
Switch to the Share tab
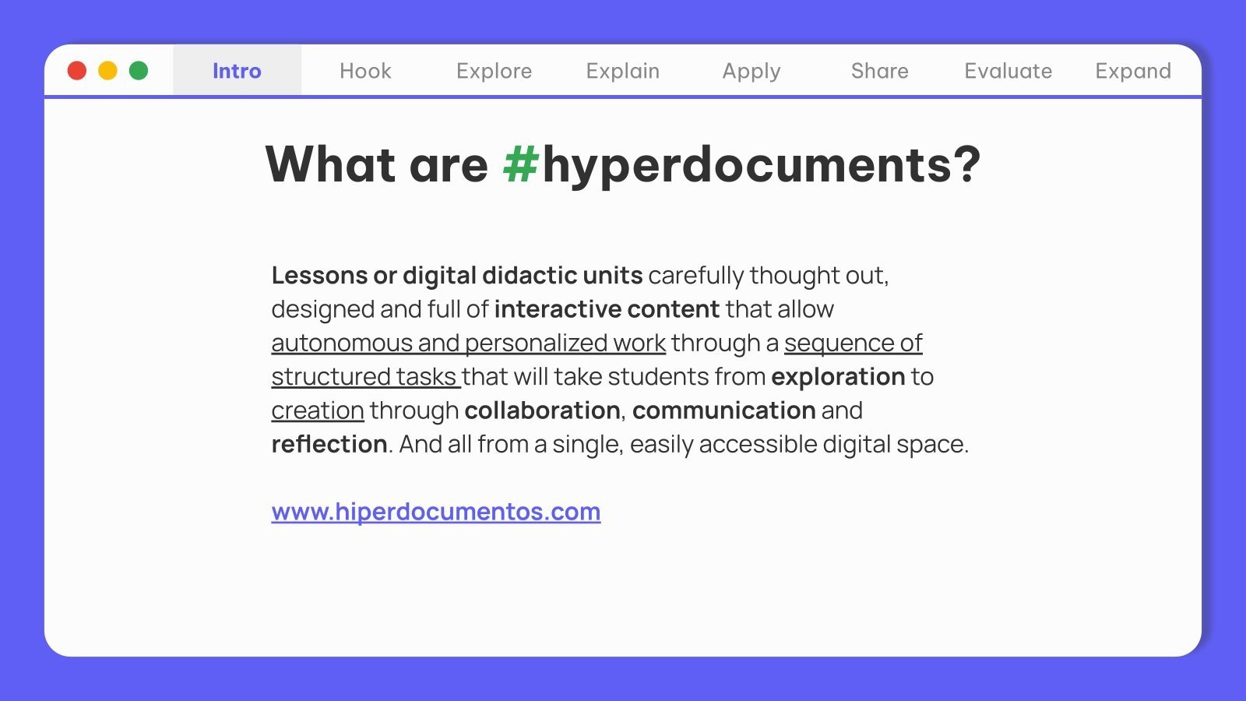879,71
